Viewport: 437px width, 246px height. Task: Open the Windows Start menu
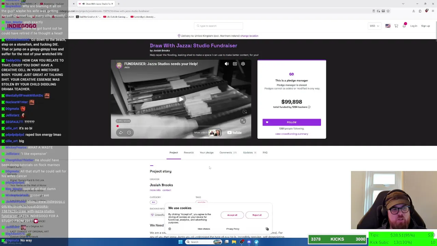pos(180,242)
